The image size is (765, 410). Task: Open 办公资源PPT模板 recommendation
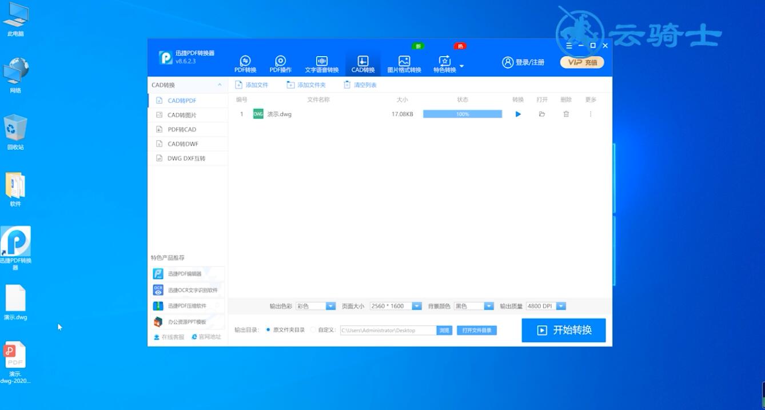point(188,322)
